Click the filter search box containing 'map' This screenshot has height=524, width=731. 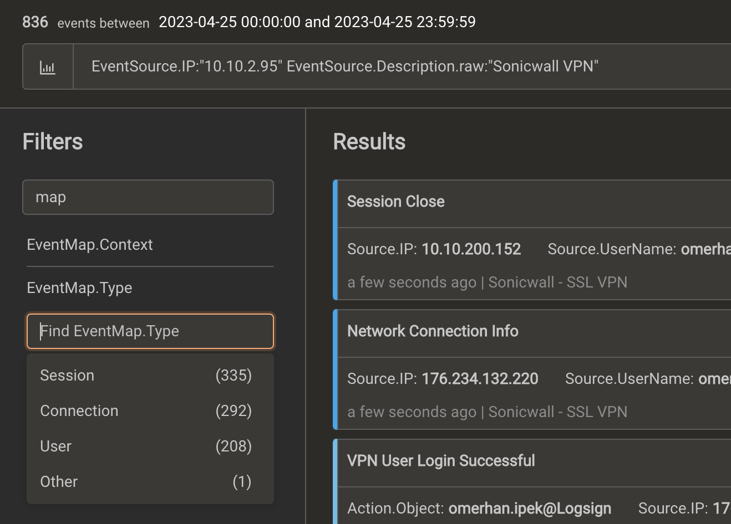pyautogui.click(x=148, y=197)
